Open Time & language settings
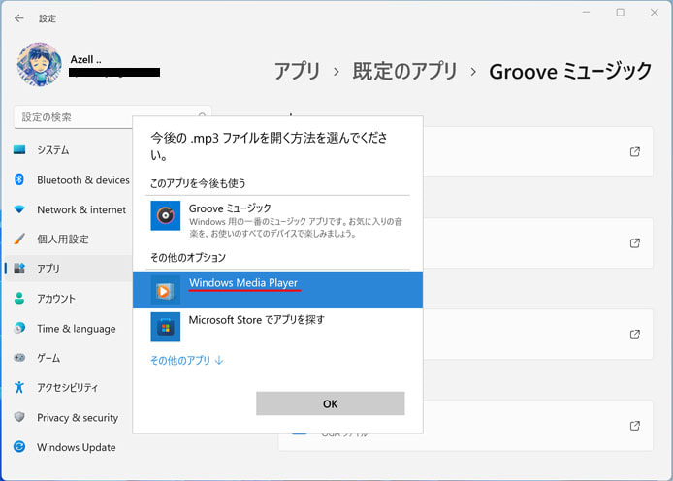 pyautogui.click(x=77, y=329)
